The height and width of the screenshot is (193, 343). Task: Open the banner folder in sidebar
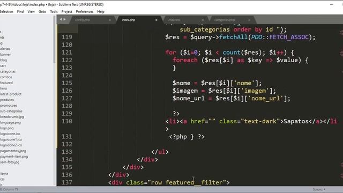tap(5, 54)
